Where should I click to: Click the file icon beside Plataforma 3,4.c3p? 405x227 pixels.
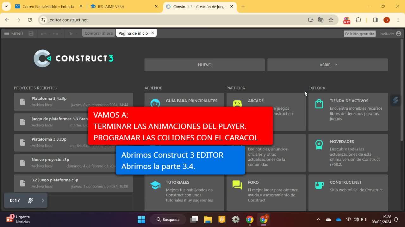(x=23, y=102)
